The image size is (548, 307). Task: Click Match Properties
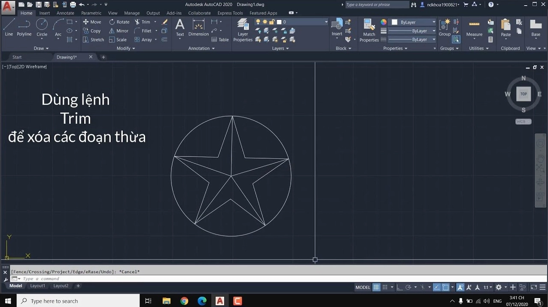(369, 30)
